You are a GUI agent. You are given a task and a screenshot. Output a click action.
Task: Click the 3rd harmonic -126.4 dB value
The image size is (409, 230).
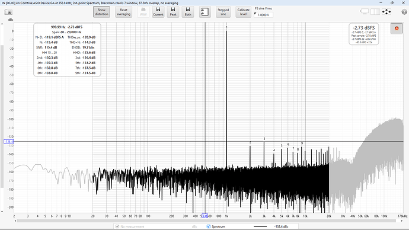tap(88, 57)
